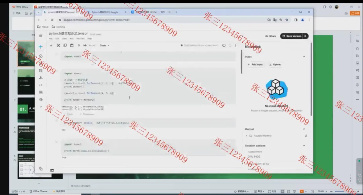Open the compass Home icon in Kaggle sidebar
Image resolution: width=363 pixels, height=195 pixels.
pyautogui.click(x=41, y=56)
